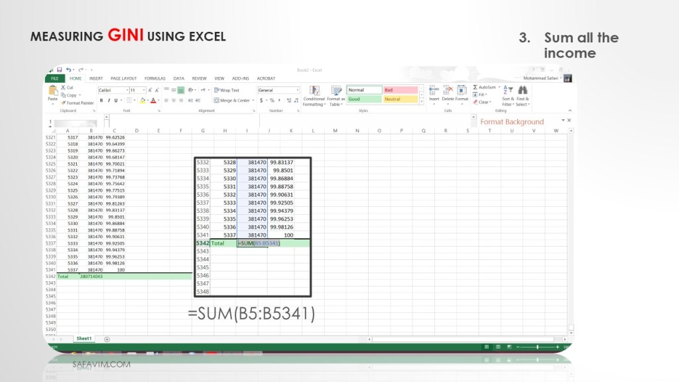Open the Calibri font name dropdown
The image size is (679, 382).
(113, 90)
